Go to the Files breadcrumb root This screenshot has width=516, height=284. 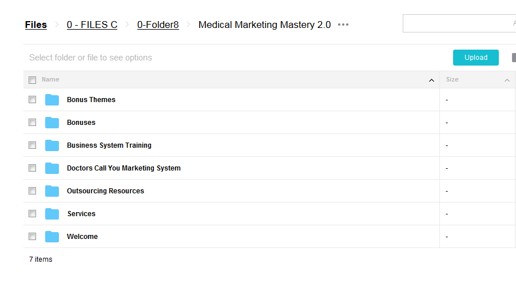[36, 25]
